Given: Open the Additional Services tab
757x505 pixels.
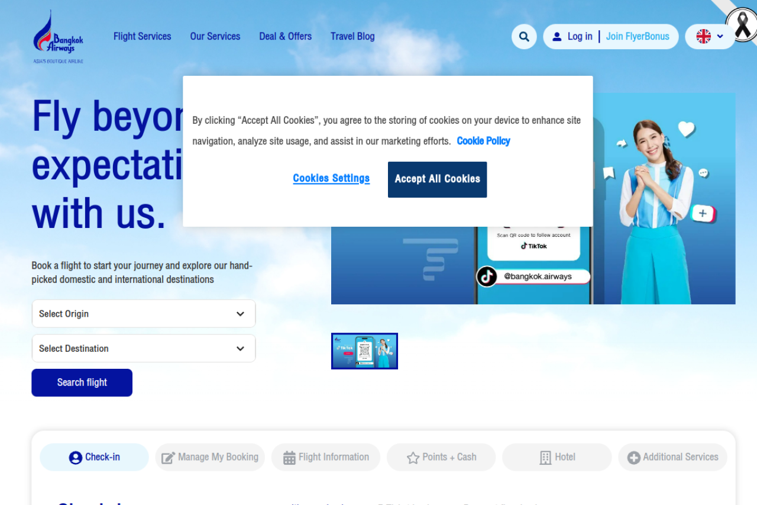Looking at the screenshot, I should click(x=672, y=457).
